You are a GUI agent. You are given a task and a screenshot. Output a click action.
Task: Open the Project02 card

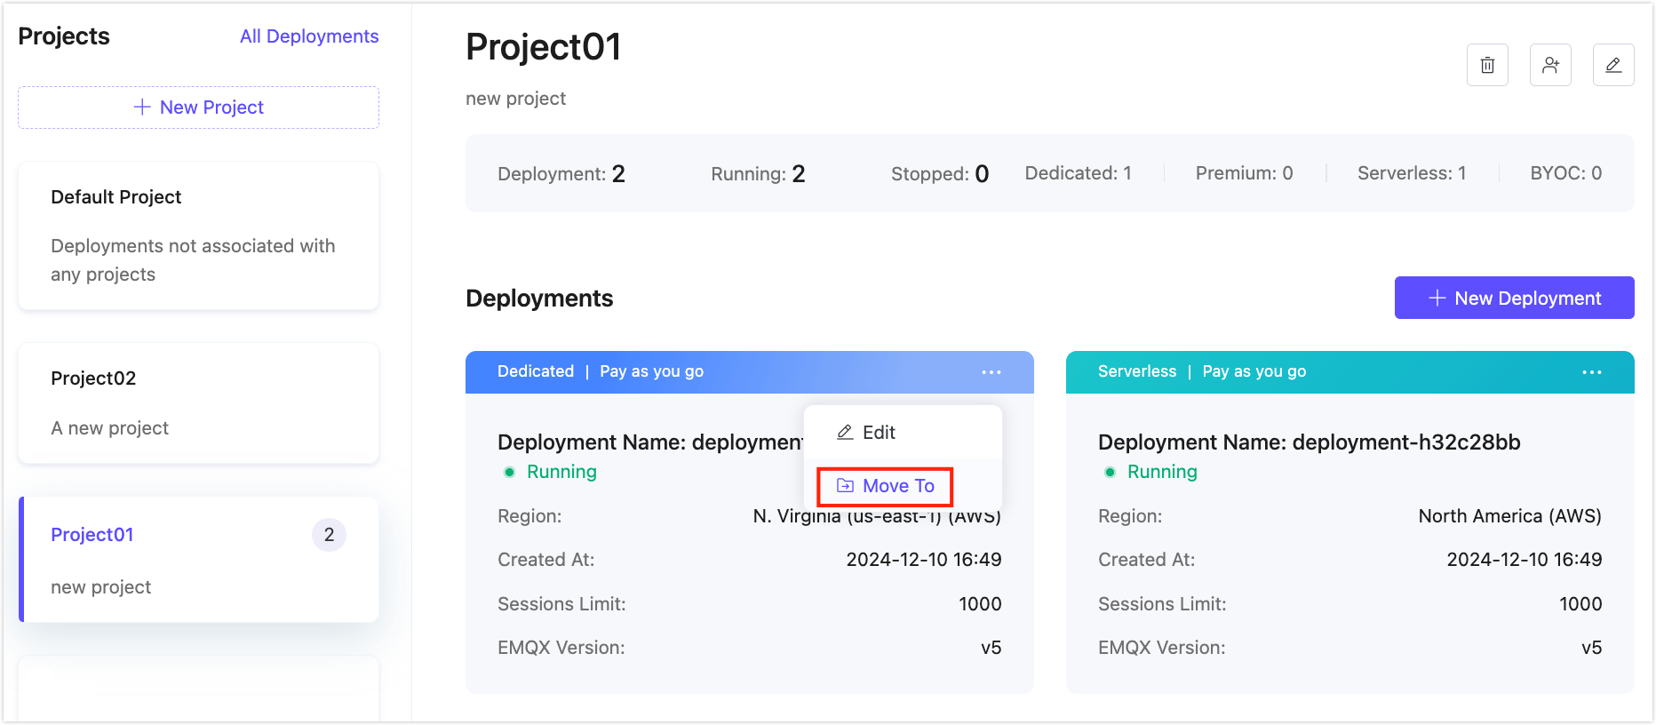[x=198, y=403]
